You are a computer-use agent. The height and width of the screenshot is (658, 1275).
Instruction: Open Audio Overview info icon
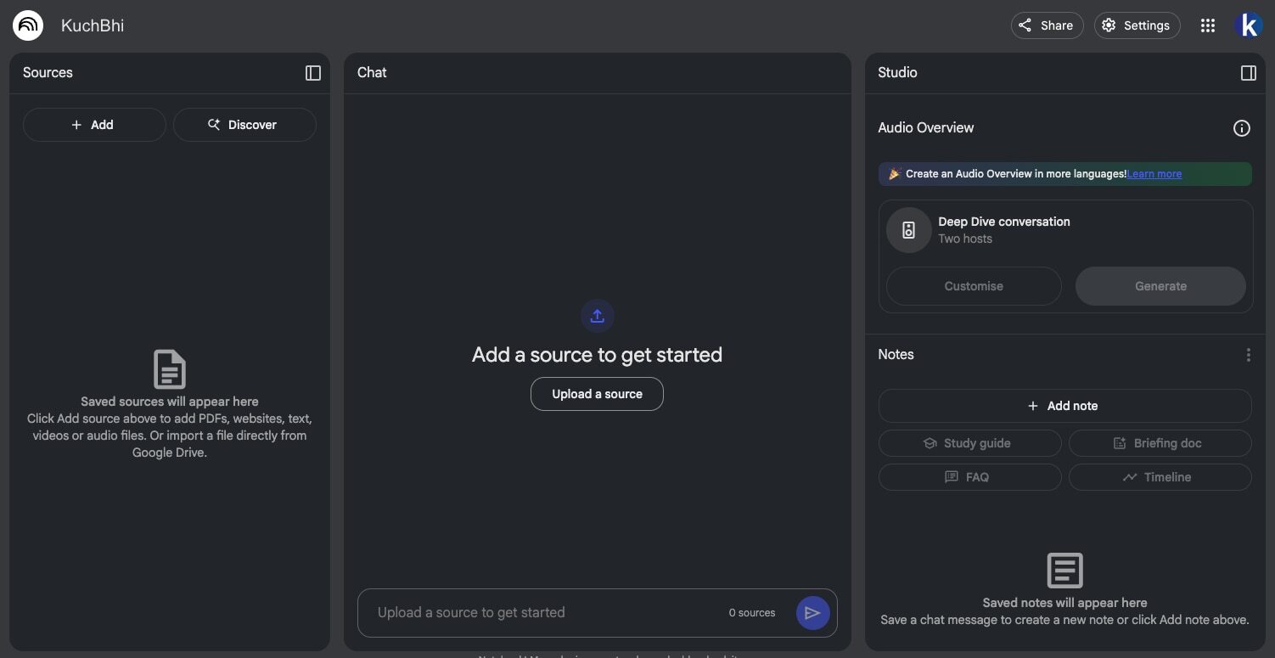(x=1241, y=128)
